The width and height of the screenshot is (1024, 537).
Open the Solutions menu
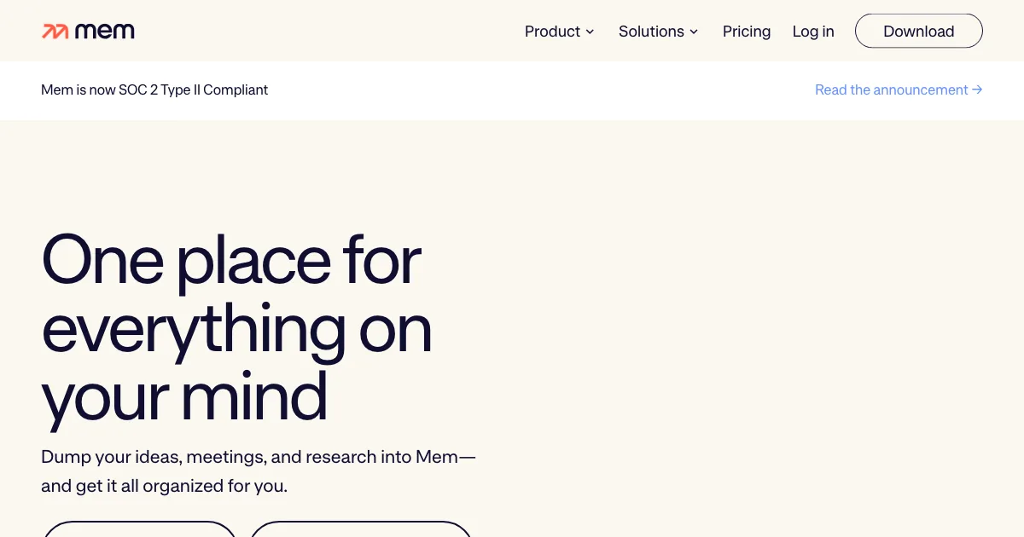[651, 32]
